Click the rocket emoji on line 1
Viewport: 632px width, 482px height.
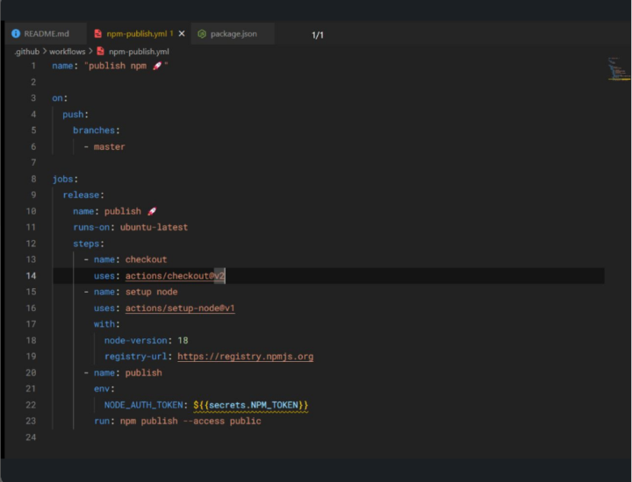(x=157, y=66)
